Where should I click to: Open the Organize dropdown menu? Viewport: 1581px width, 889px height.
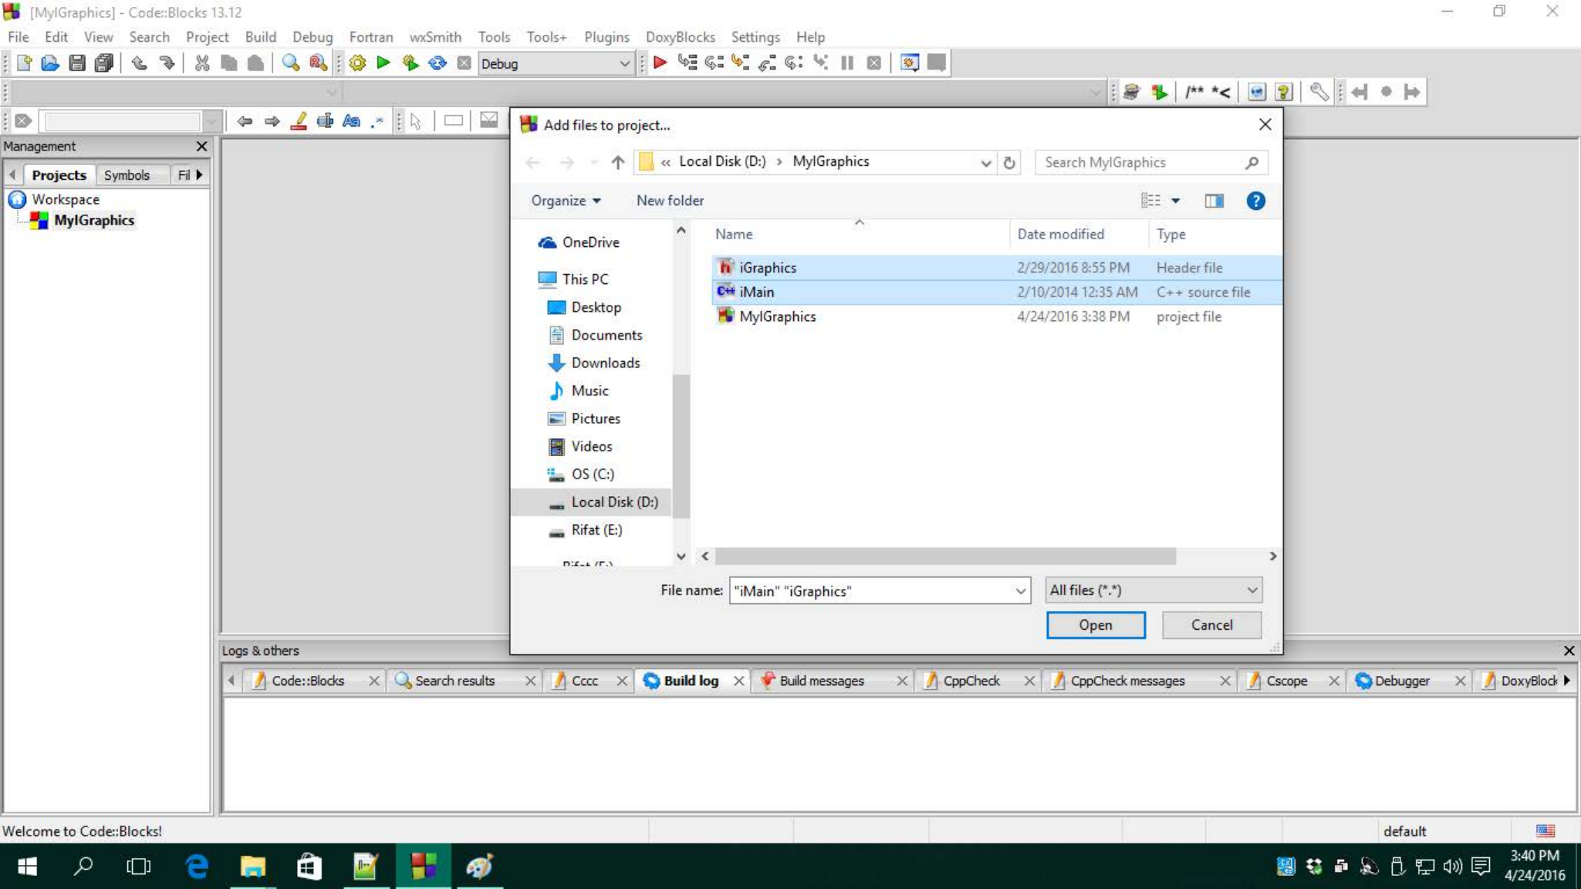coord(565,201)
